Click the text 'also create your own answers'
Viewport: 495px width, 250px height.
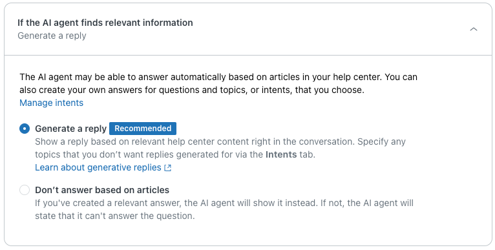point(81,90)
